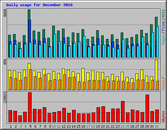The height and width of the screenshot is (130, 167).
Task: Select the orange Sites bar for day 12
Action: click(x=65, y=82)
